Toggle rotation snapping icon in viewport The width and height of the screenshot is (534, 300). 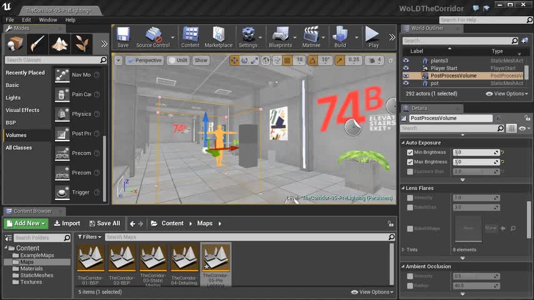(x=312, y=61)
